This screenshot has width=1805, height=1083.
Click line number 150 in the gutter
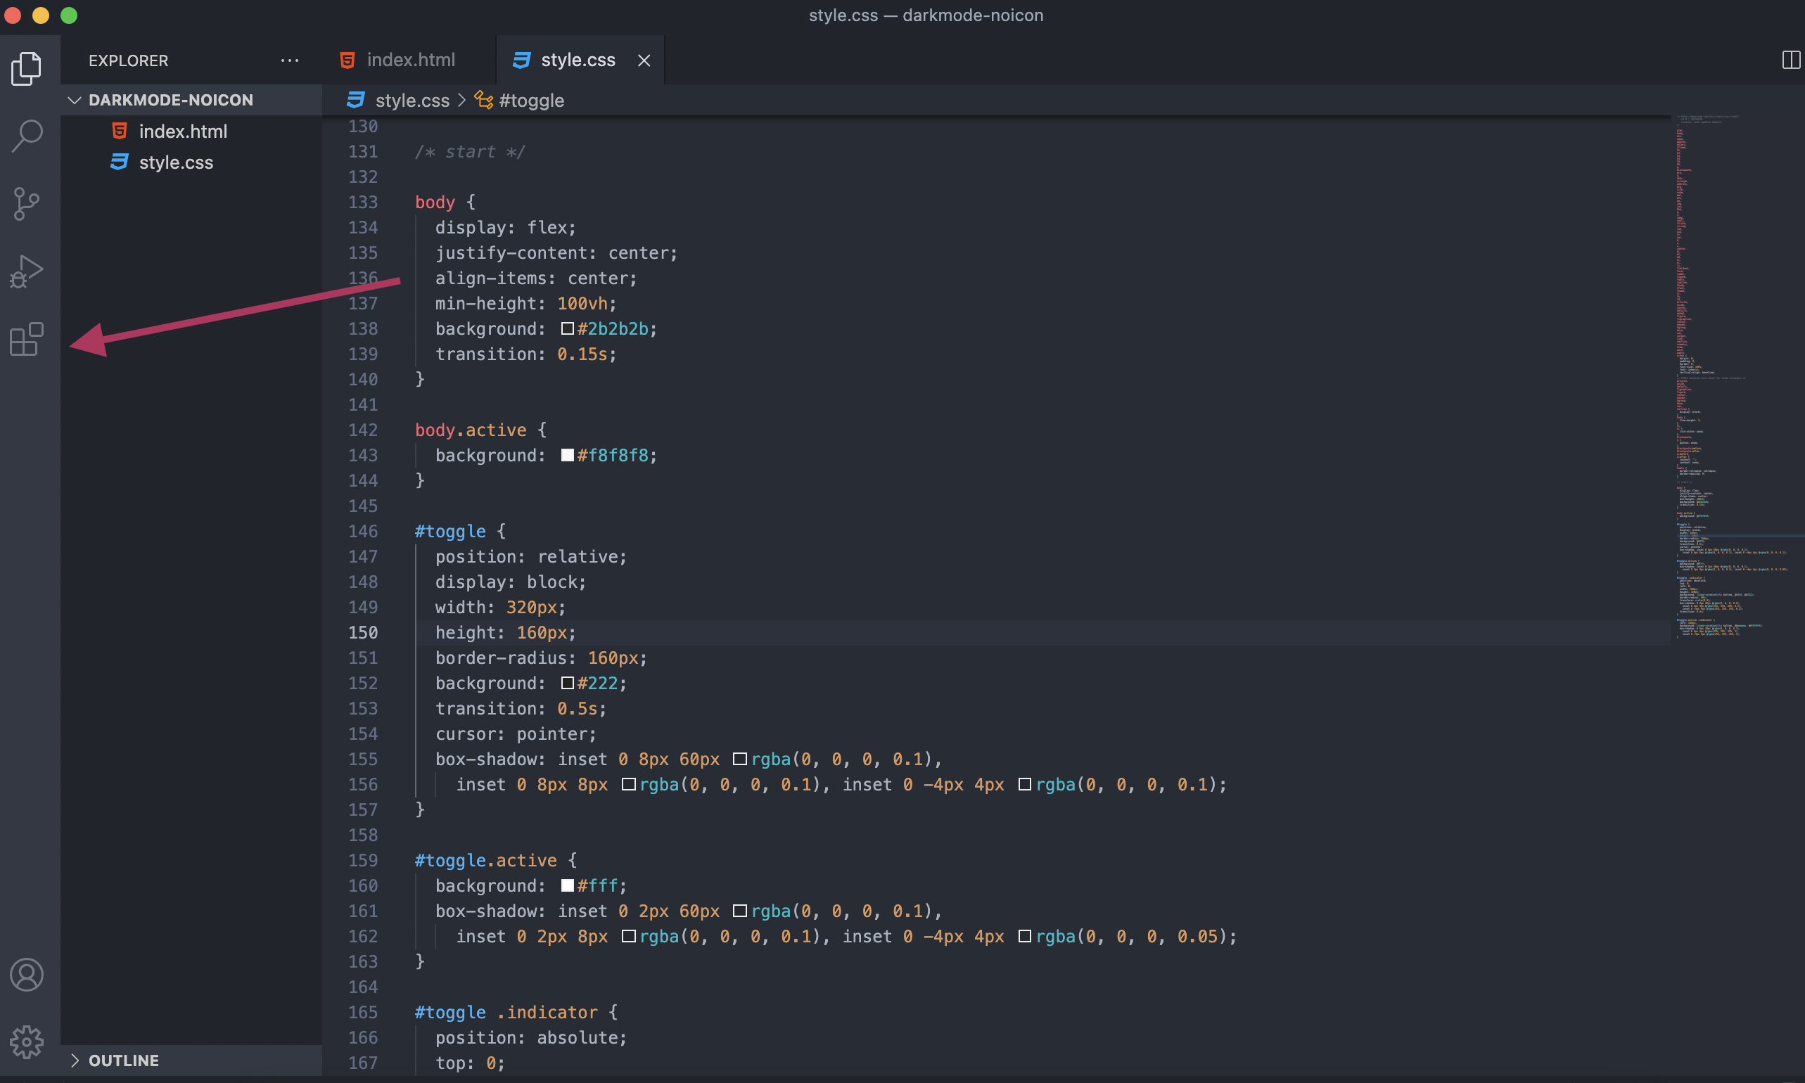pyautogui.click(x=363, y=633)
